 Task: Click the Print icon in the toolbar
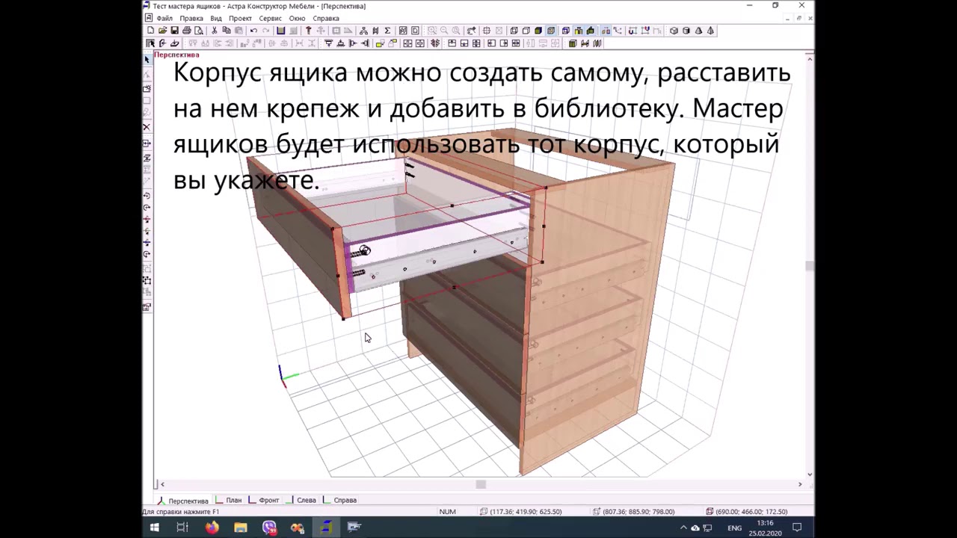click(187, 31)
